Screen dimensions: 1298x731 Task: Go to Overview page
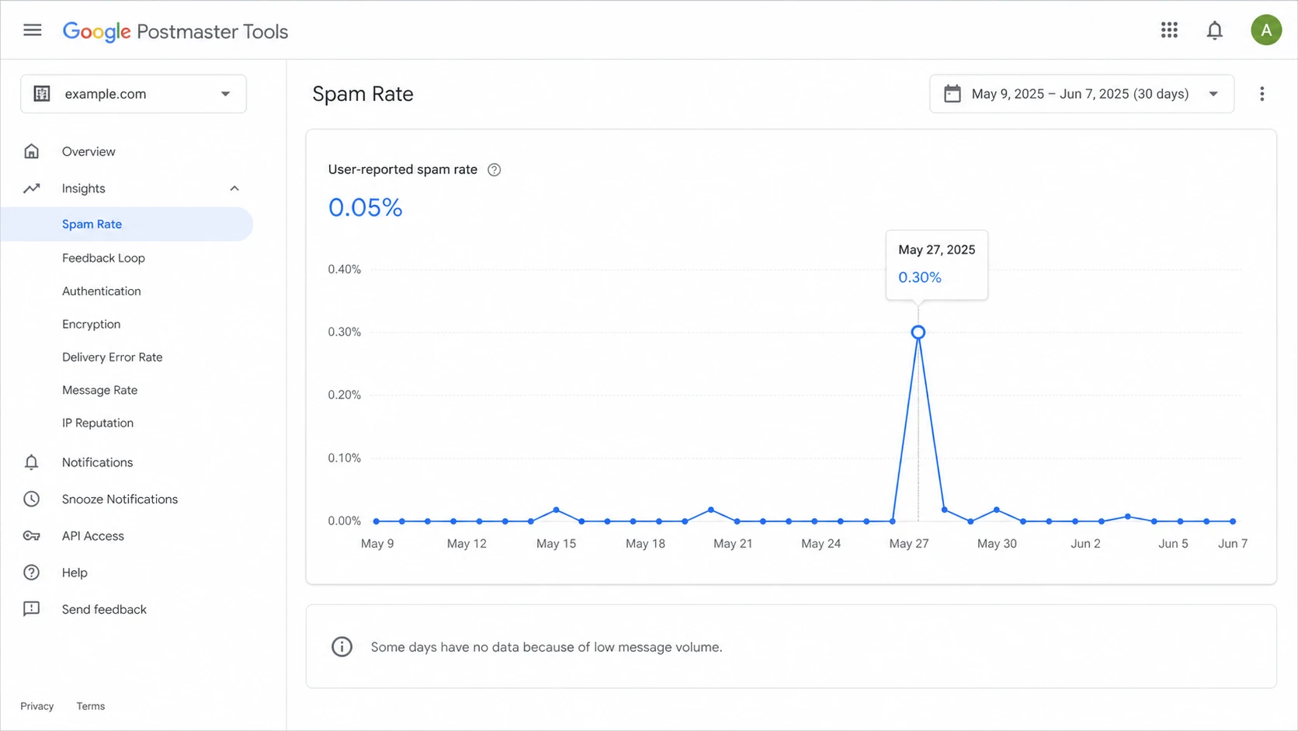point(88,151)
